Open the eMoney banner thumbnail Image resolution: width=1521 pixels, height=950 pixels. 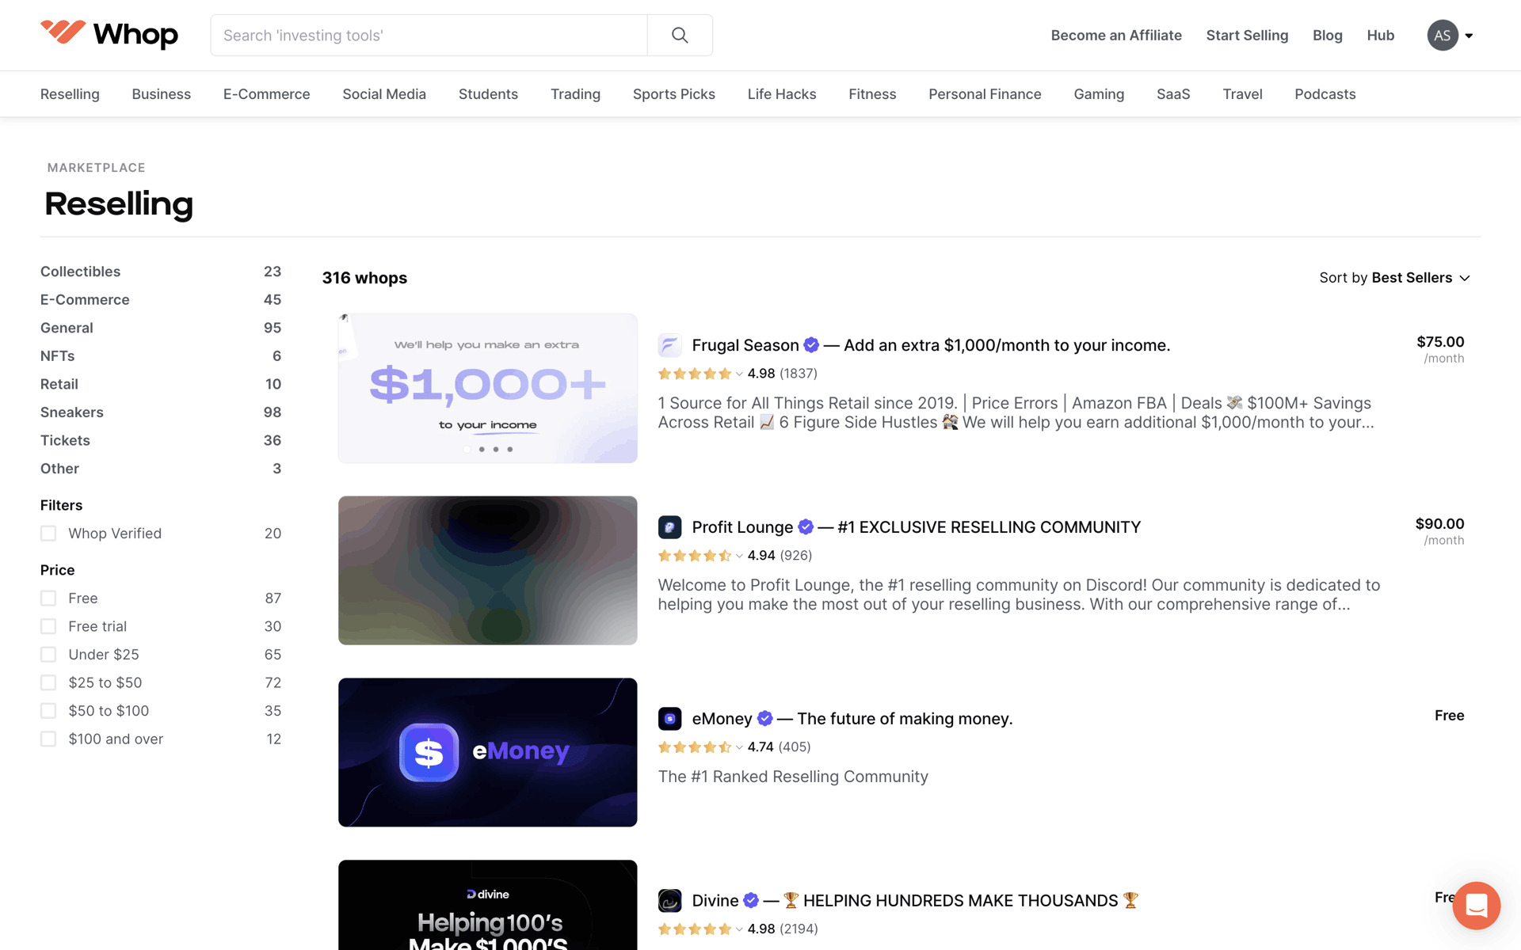click(488, 752)
